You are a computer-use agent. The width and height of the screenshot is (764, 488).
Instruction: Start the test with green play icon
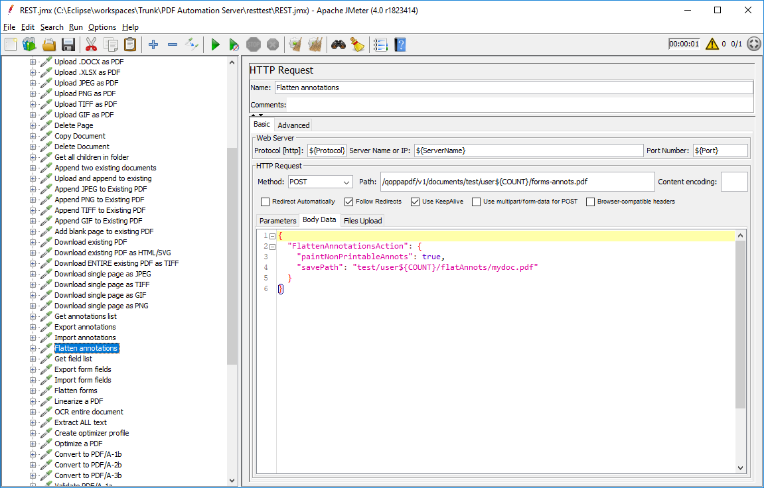(215, 45)
